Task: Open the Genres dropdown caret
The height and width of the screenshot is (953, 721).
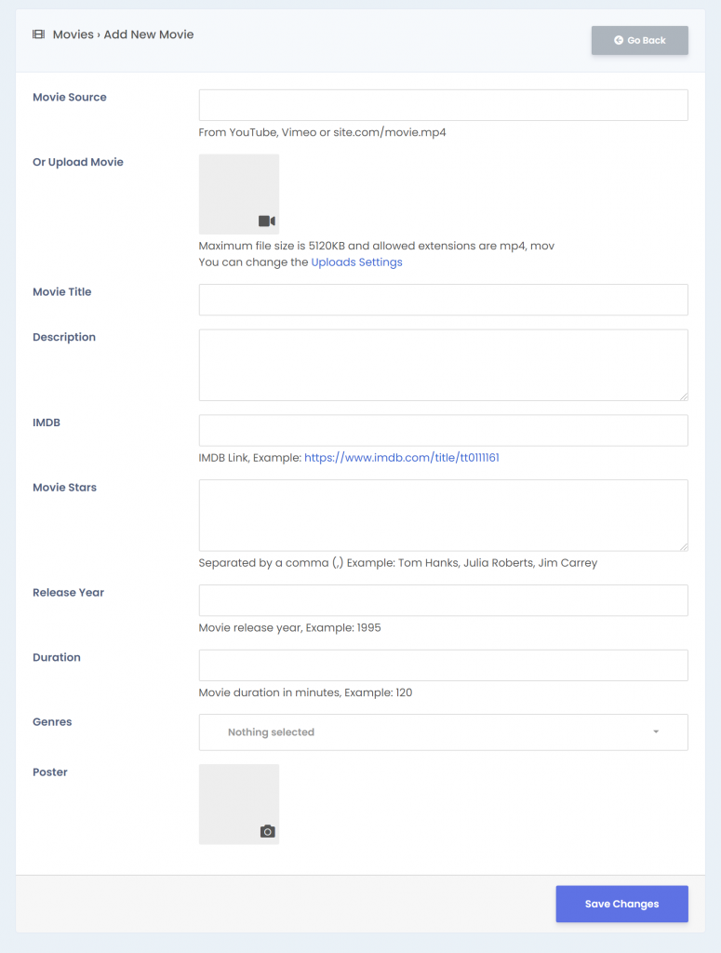Action: coord(656,732)
